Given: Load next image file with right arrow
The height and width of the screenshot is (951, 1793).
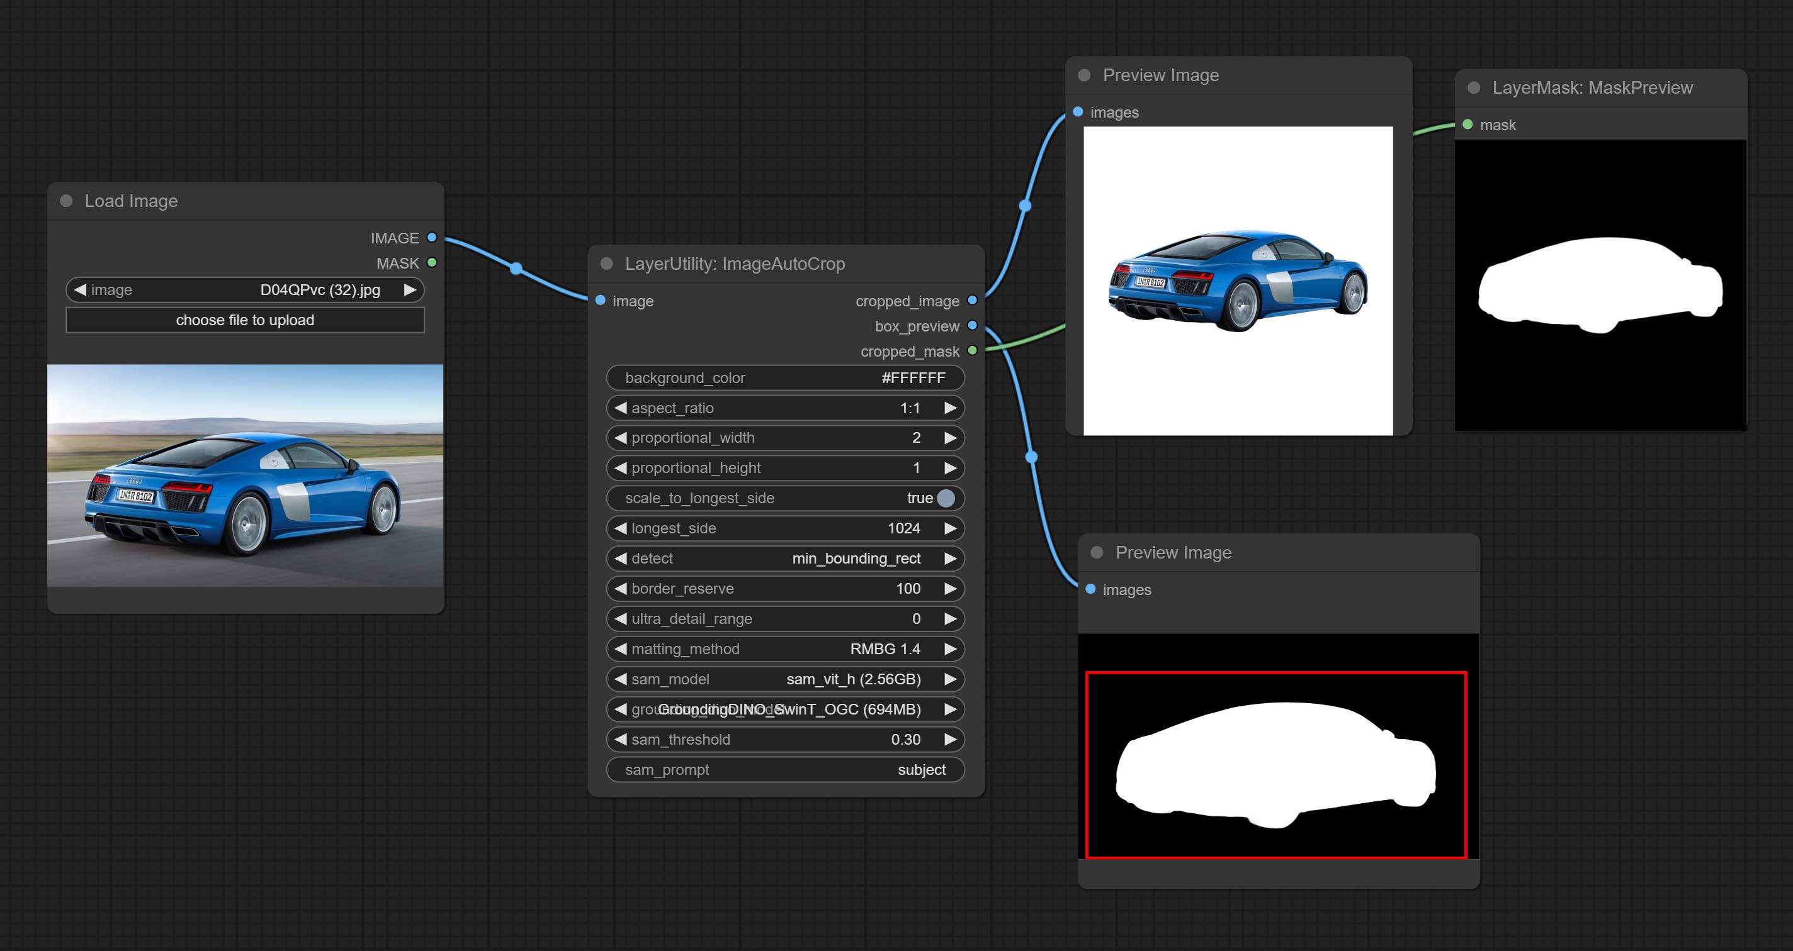Looking at the screenshot, I should (410, 289).
